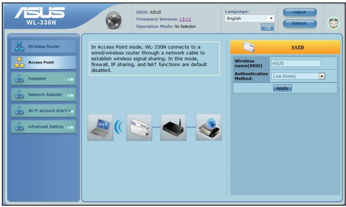Click the Authentication Method dropdown arrow

tap(322, 76)
